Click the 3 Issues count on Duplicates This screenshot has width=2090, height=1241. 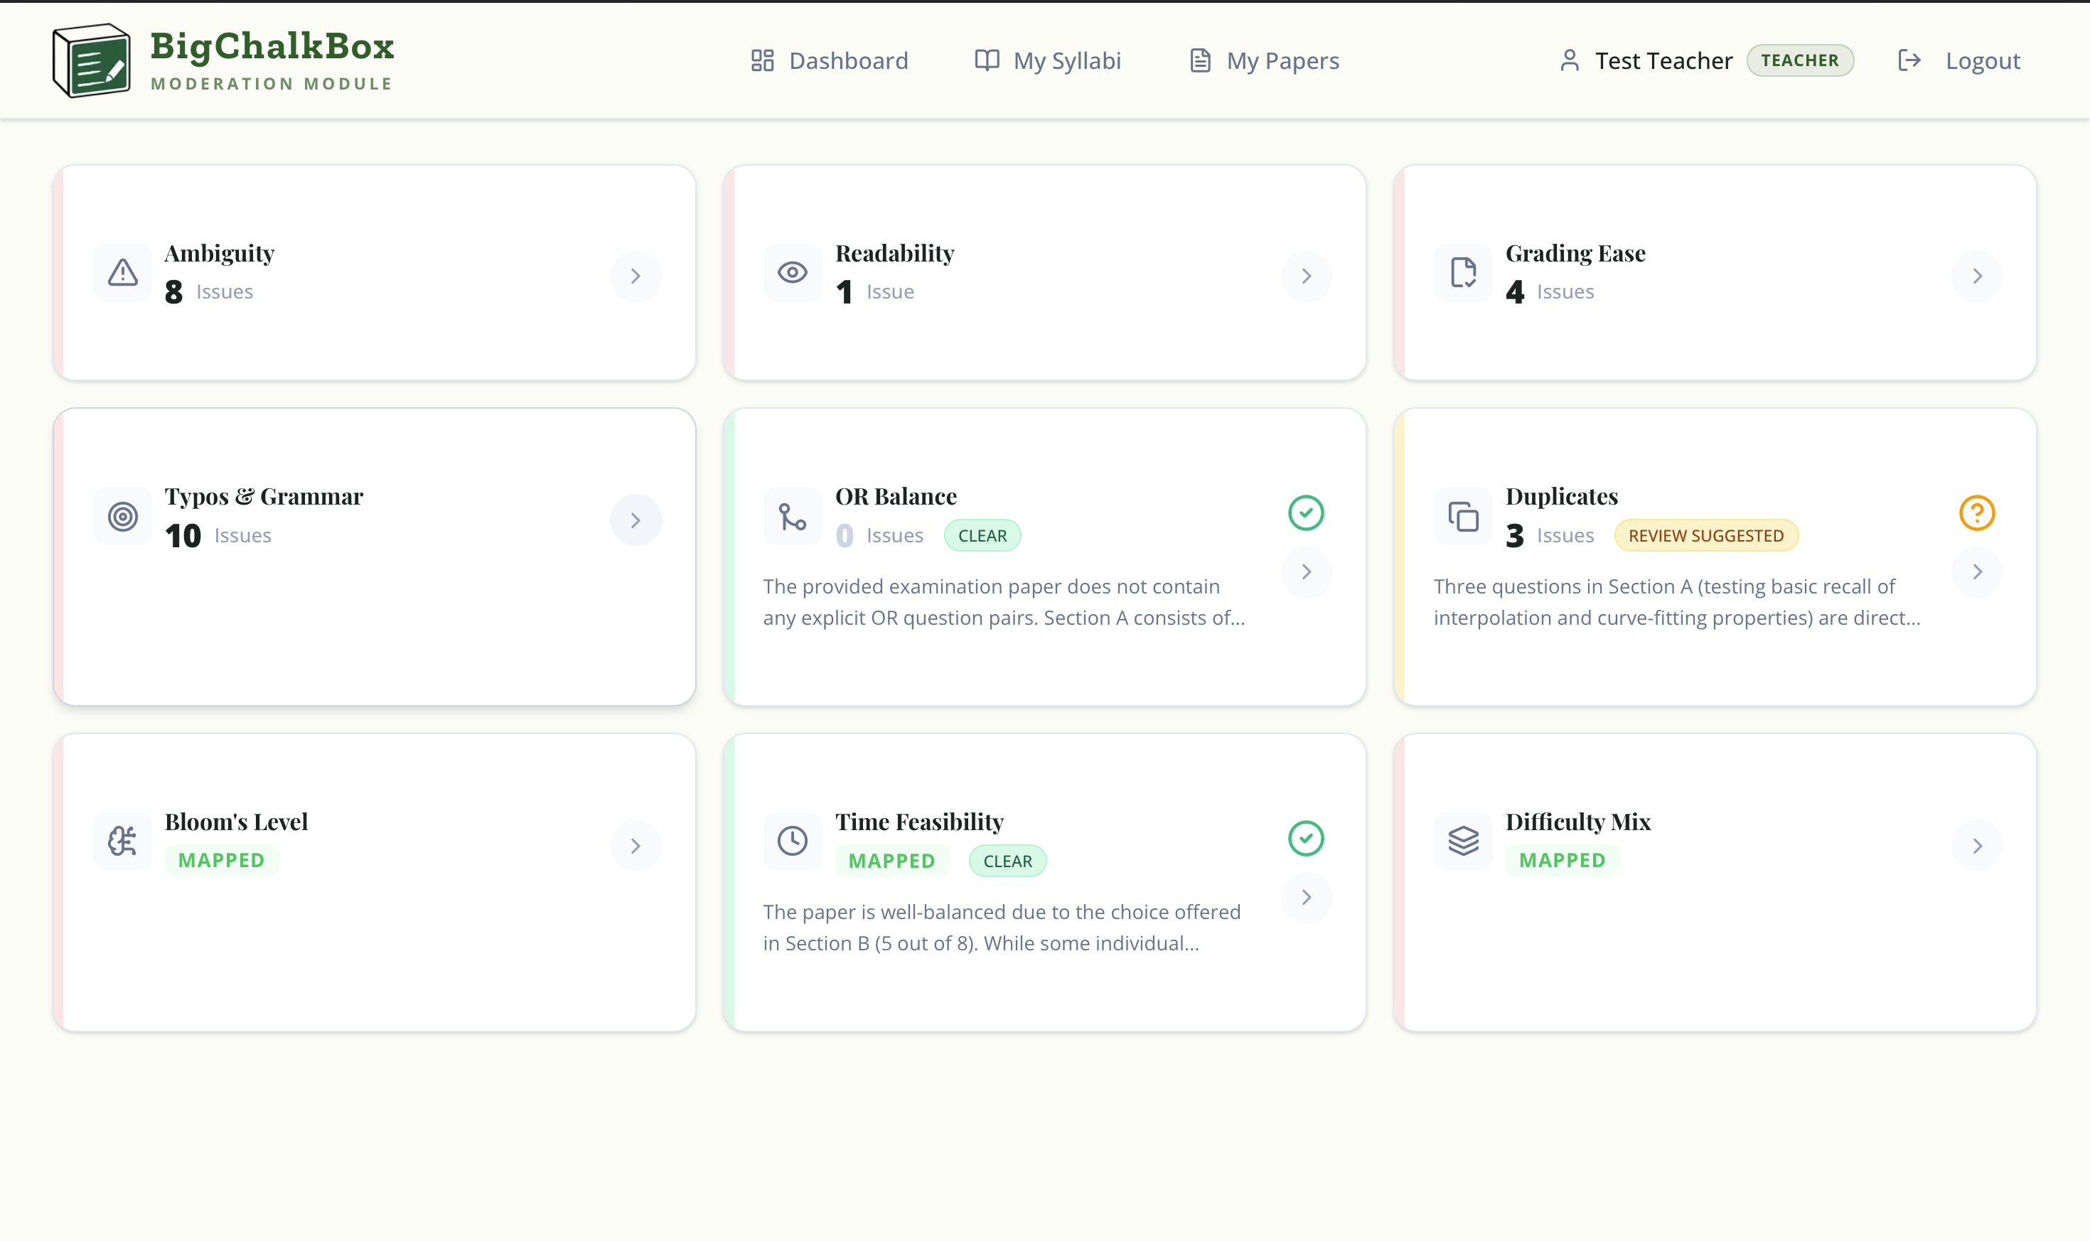point(1550,535)
